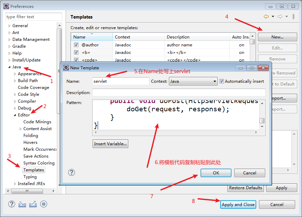302x217 pixels.
Task: Select Code Coverage tree item
Action: tap(33, 88)
